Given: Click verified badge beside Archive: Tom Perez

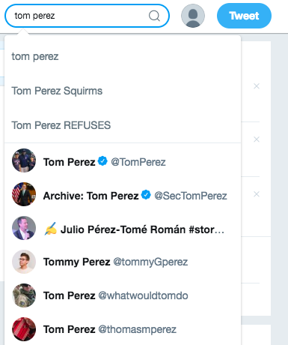Looking at the screenshot, I should click(146, 194).
